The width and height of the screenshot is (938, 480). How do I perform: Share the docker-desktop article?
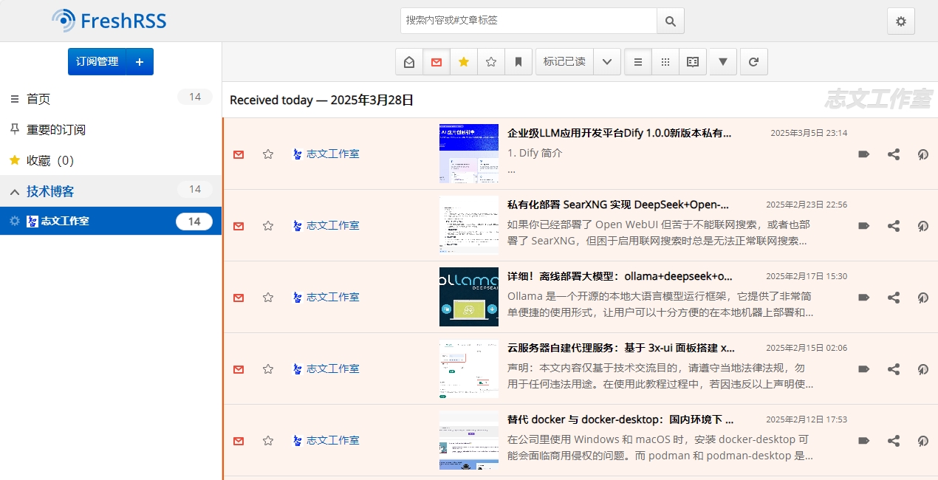pos(894,441)
